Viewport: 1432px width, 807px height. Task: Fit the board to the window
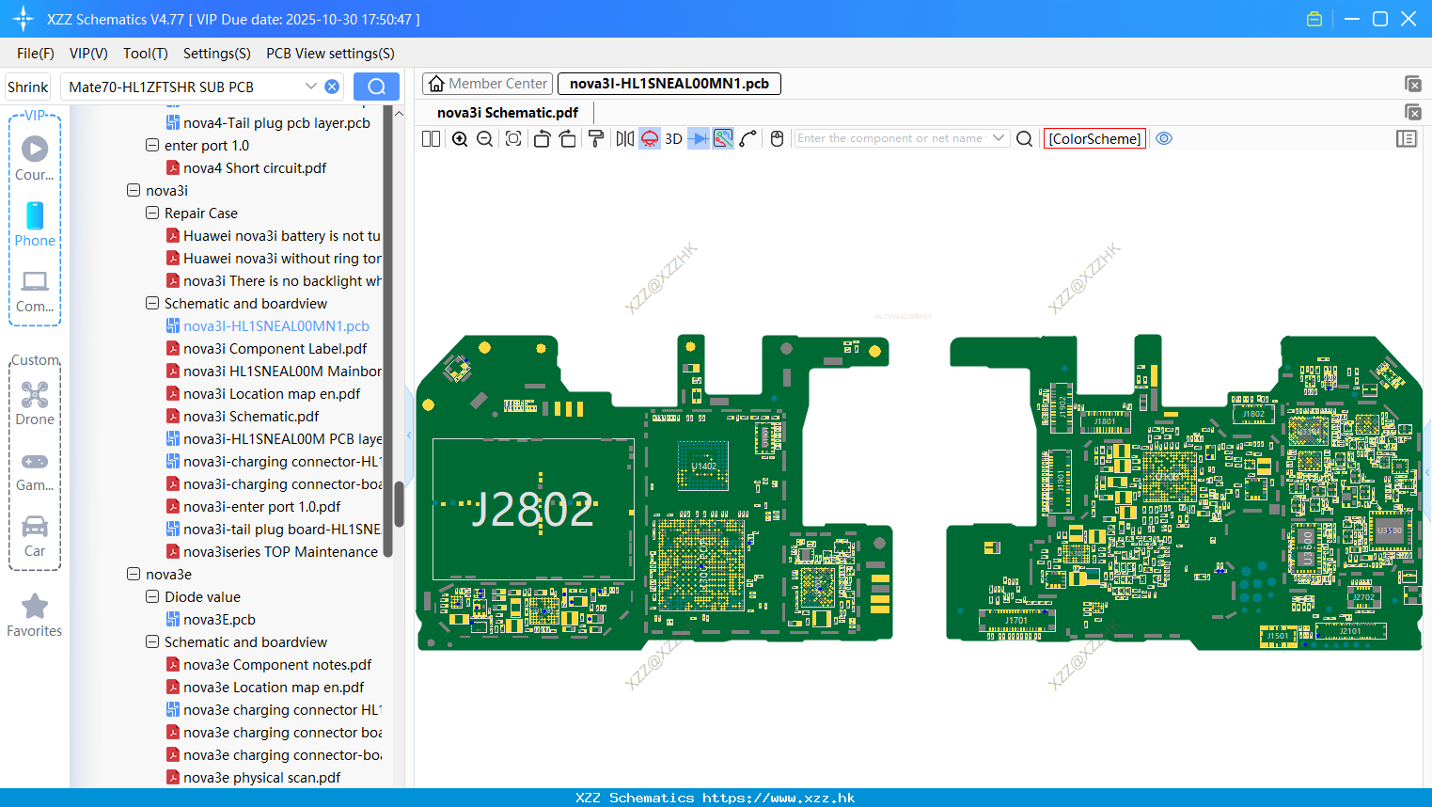[513, 138]
